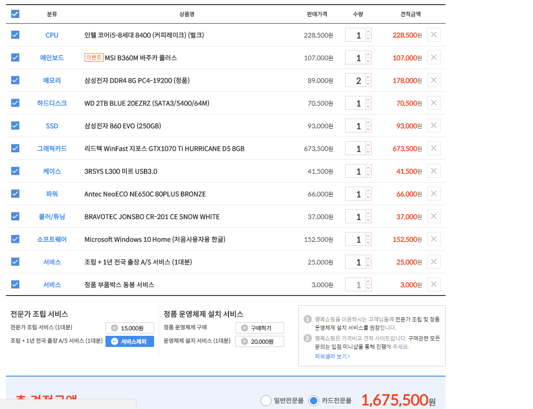Increase quantity of Samsung DDR4 8G memory

coord(368,77)
